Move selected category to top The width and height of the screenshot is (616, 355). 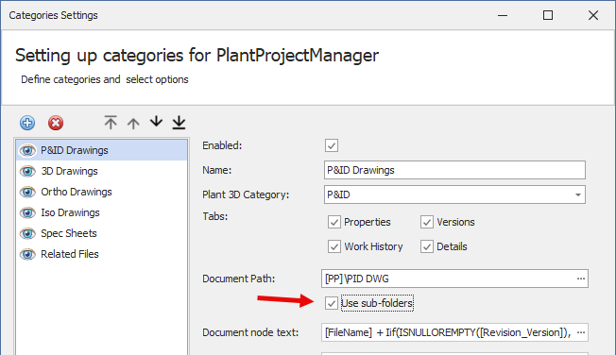(111, 123)
